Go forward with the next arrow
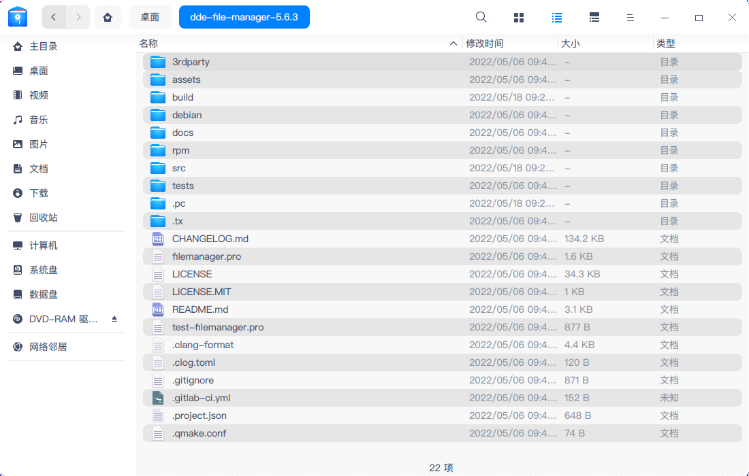Image resolution: width=749 pixels, height=476 pixels. pyautogui.click(x=78, y=17)
